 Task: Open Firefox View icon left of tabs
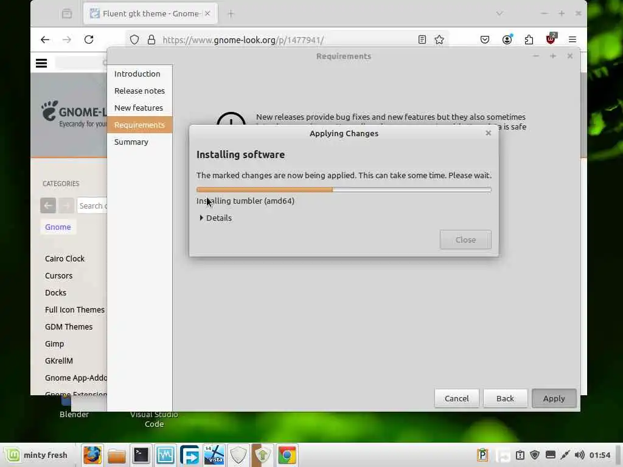pyautogui.click(x=67, y=14)
